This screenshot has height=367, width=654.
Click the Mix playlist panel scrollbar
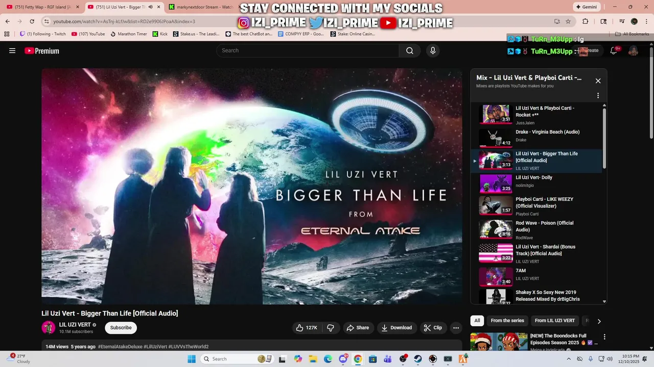coord(604,138)
